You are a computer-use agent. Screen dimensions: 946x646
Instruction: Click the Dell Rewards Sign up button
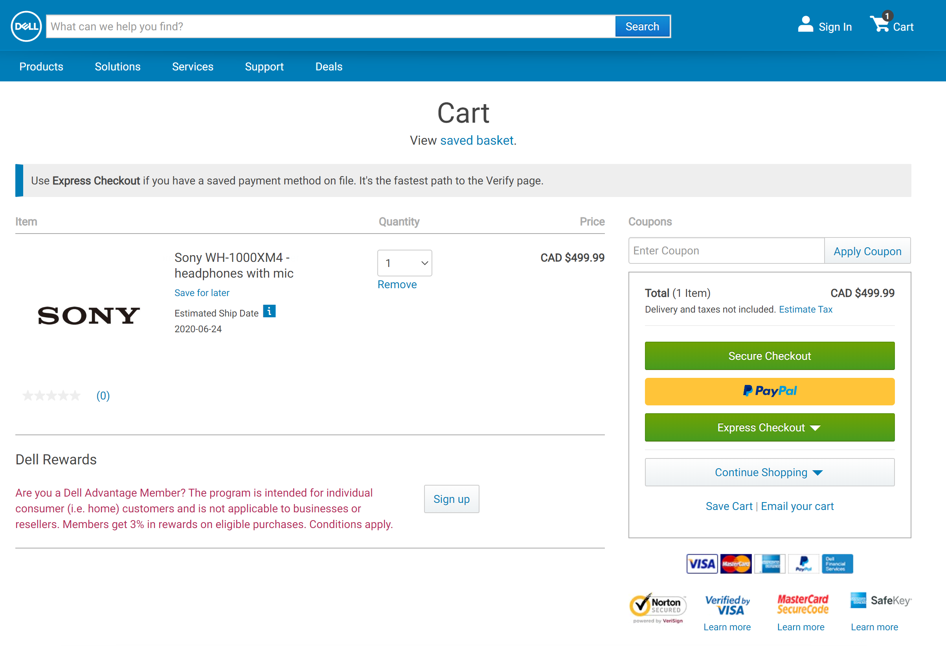(452, 499)
